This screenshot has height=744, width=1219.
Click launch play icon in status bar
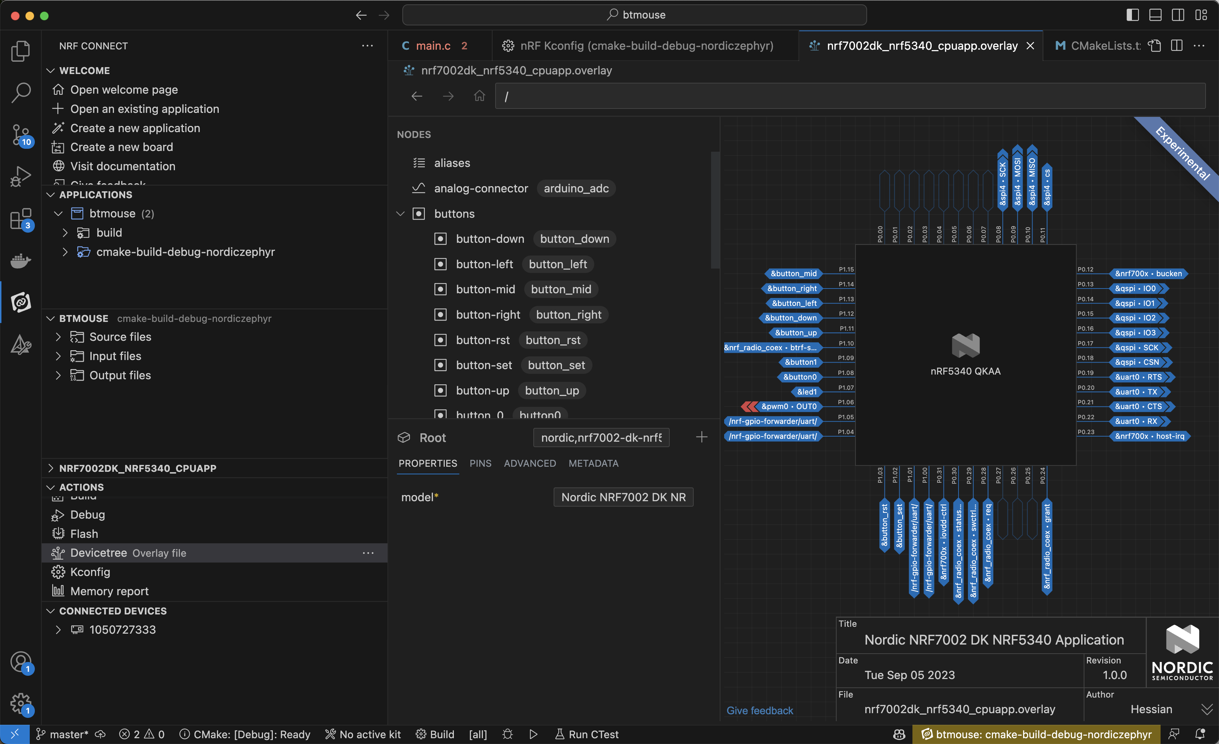(533, 734)
